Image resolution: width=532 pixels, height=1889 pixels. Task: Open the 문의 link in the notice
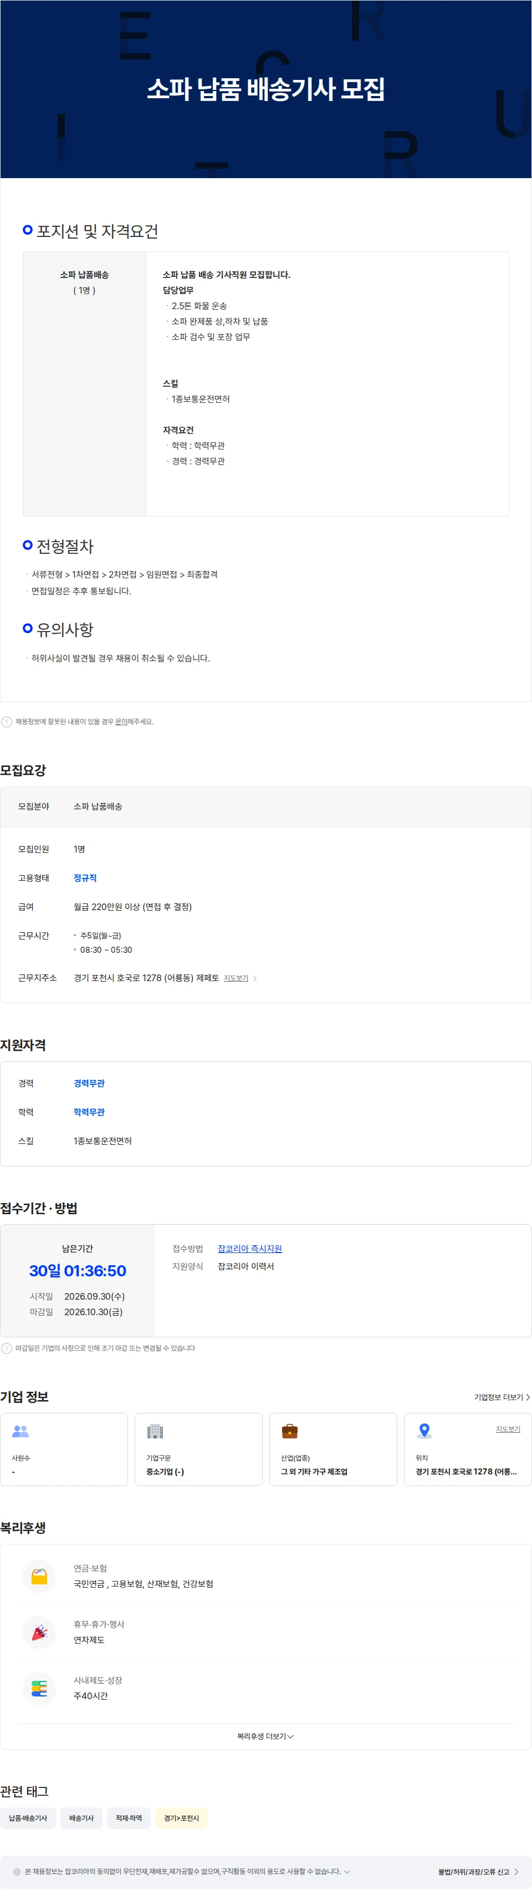pyautogui.click(x=121, y=721)
